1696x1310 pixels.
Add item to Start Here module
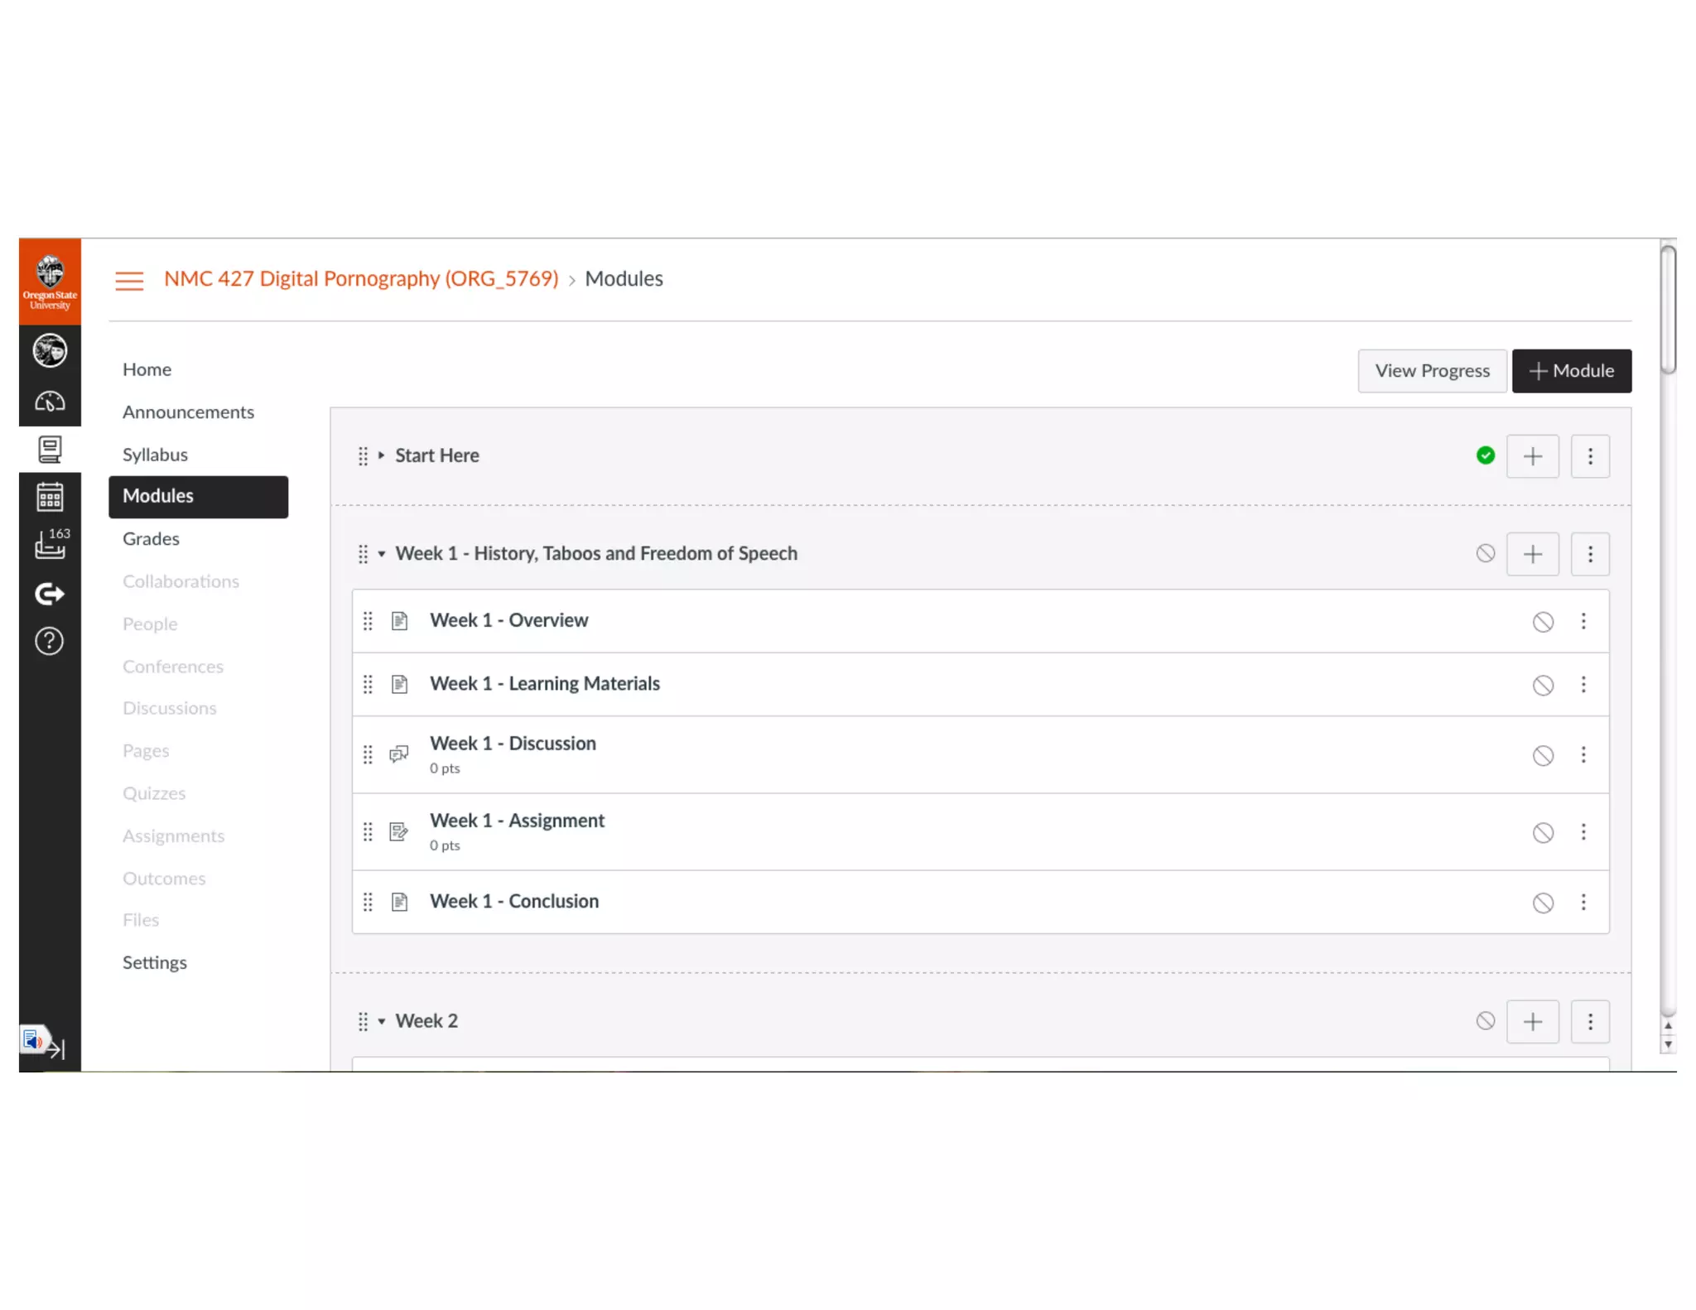(1532, 456)
